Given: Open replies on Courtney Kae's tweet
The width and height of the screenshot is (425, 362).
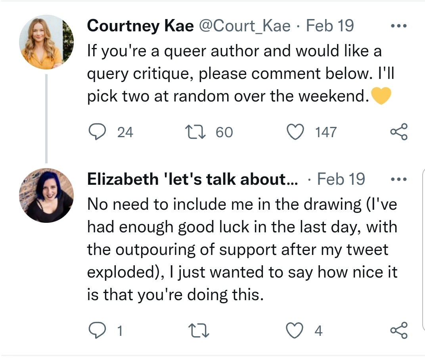Looking at the screenshot, I should coord(97,132).
